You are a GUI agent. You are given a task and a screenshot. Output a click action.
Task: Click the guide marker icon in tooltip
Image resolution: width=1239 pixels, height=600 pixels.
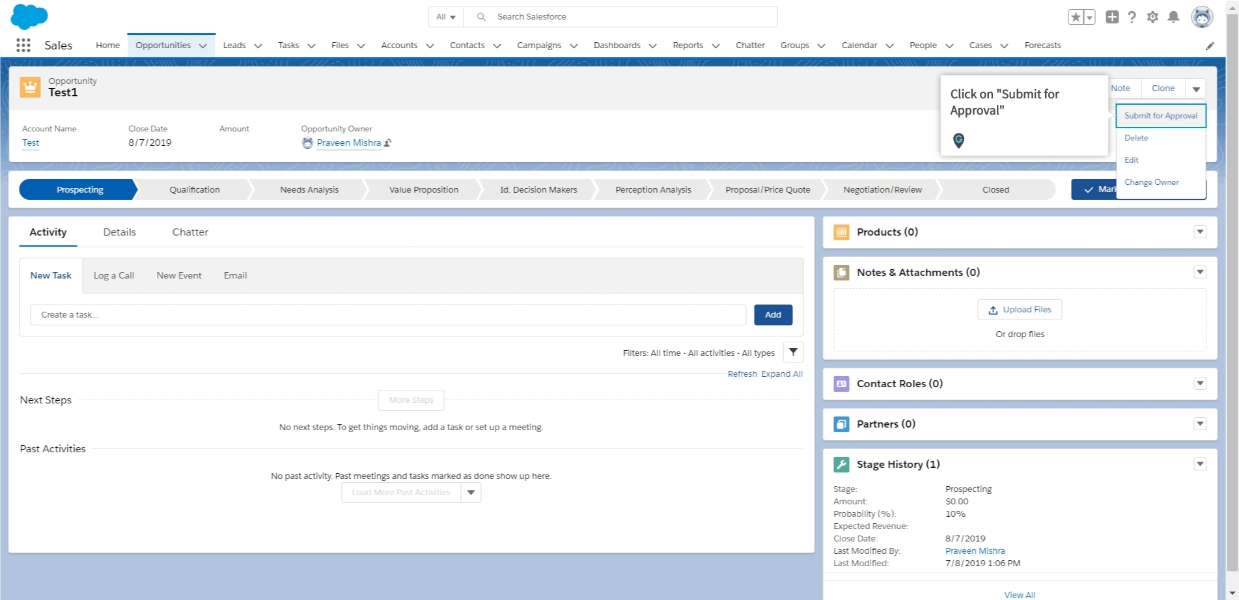[958, 140]
